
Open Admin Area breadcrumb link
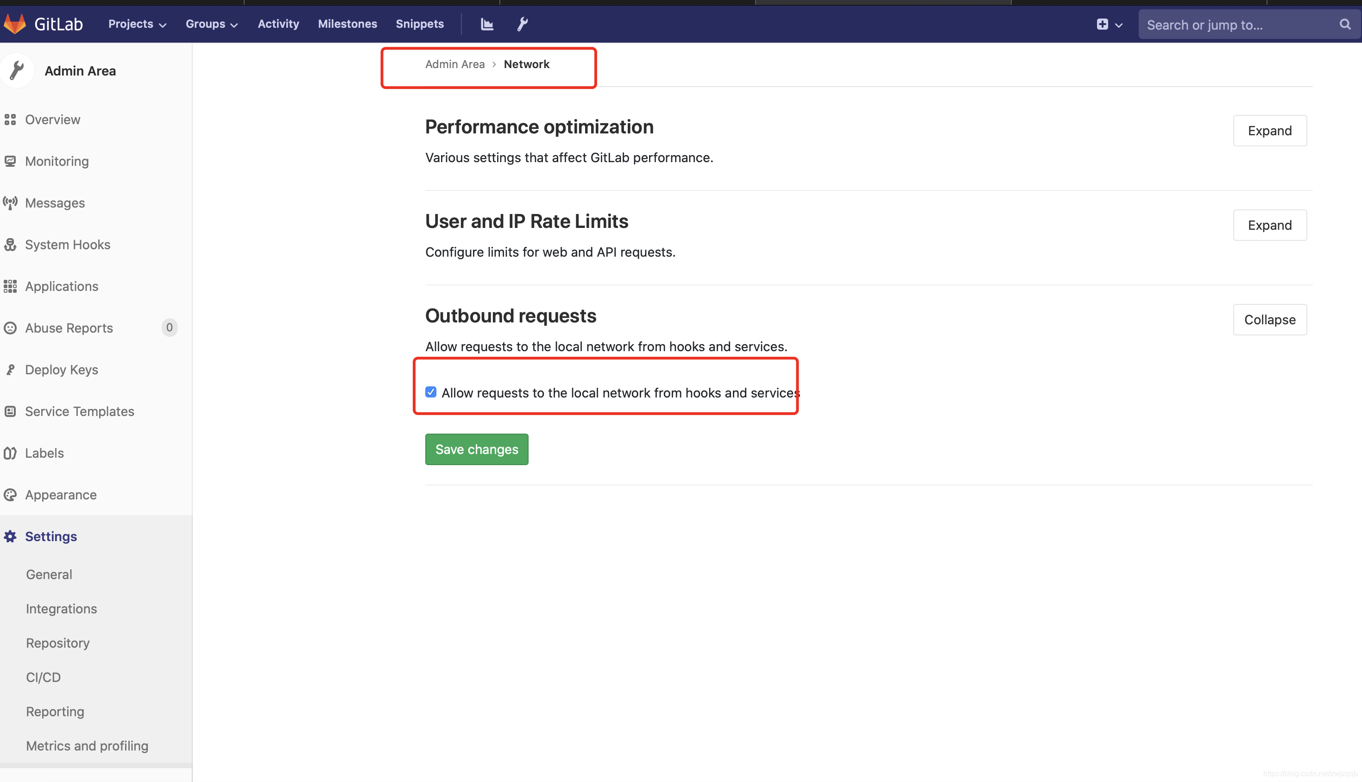[455, 64]
